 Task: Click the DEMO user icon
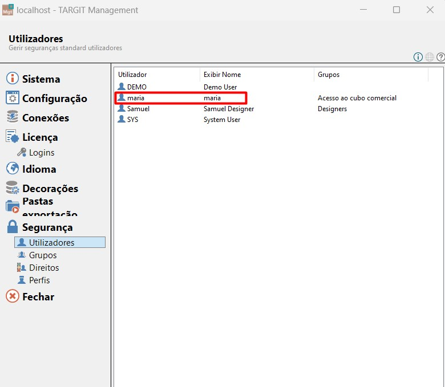click(x=122, y=86)
